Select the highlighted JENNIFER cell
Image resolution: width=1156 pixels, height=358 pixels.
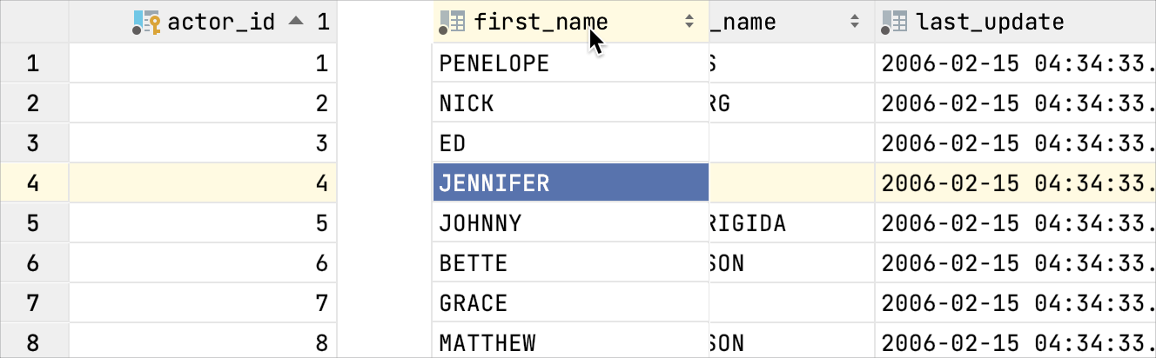tap(570, 183)
